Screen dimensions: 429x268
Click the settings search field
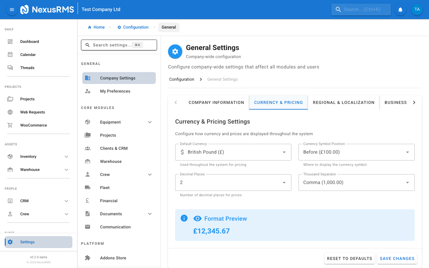[119, 45]
